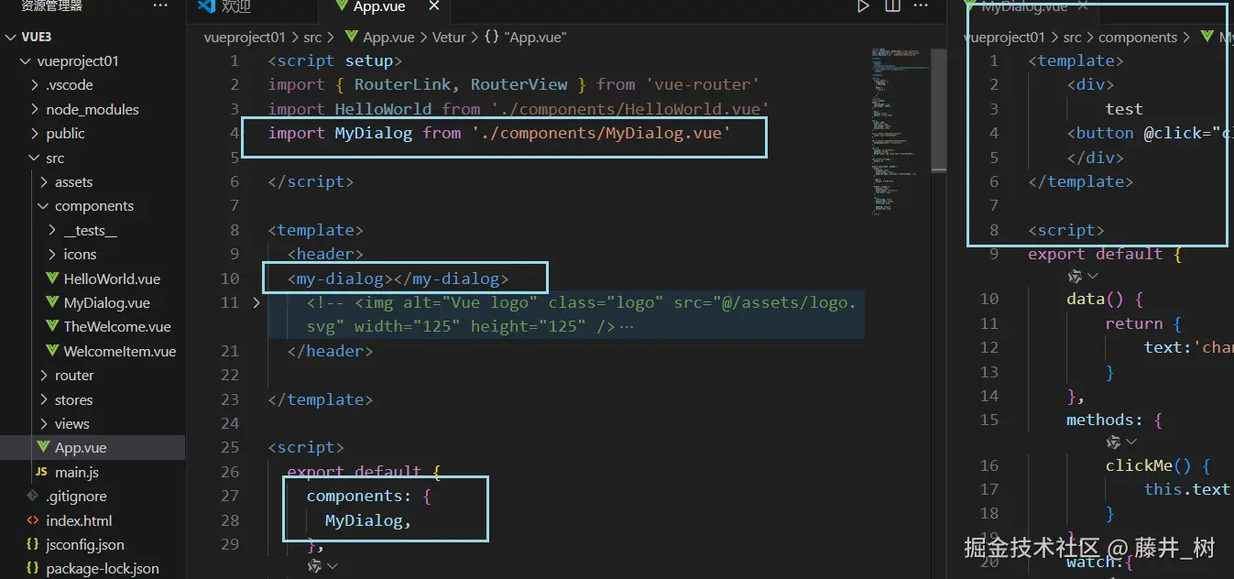Expand the node_modules folder

(x=34, y=109)
